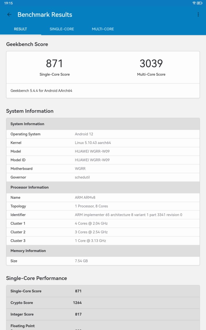Tap the Geekbench Score heading
This screenshot has height=330, width=206.
click(x=27, y=44)
